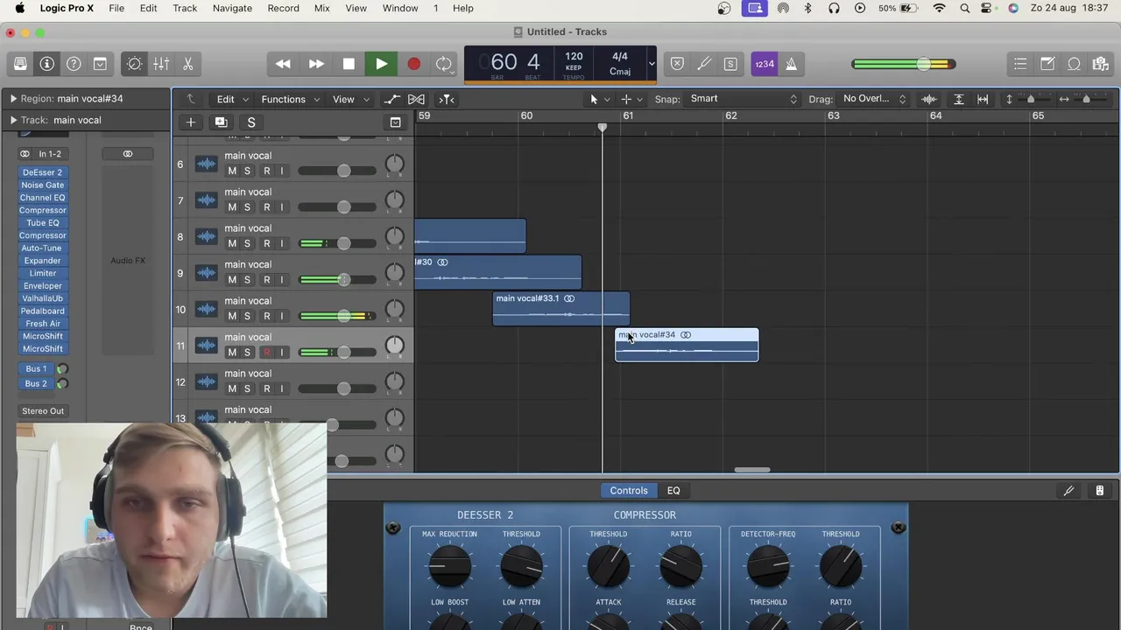This screenshot has width=1121, height=630.
Task: Click the DeEsser 2 plugin slot
Action: [x=42, y=172]
